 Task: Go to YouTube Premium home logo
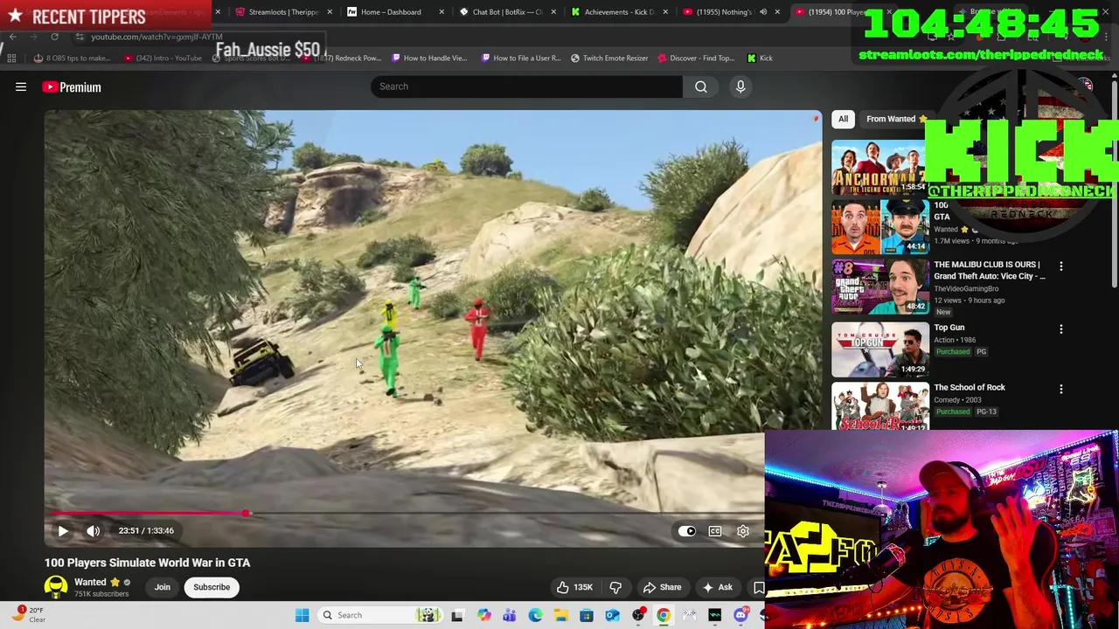72,86
